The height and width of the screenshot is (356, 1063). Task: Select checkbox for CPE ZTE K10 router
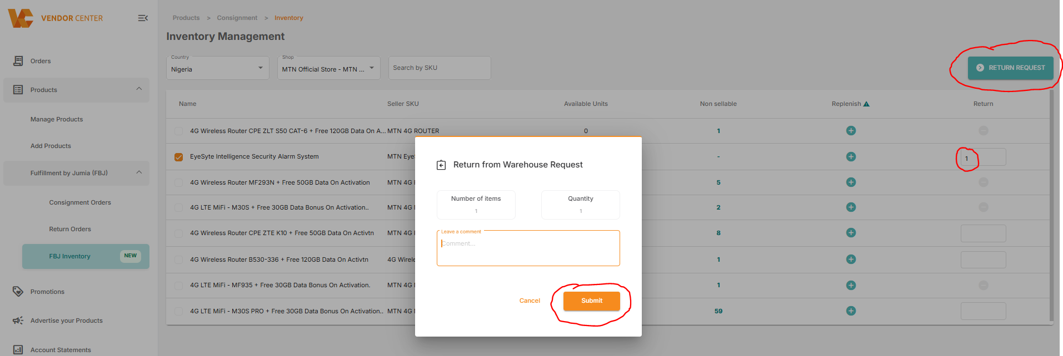(x=178, y=233)
